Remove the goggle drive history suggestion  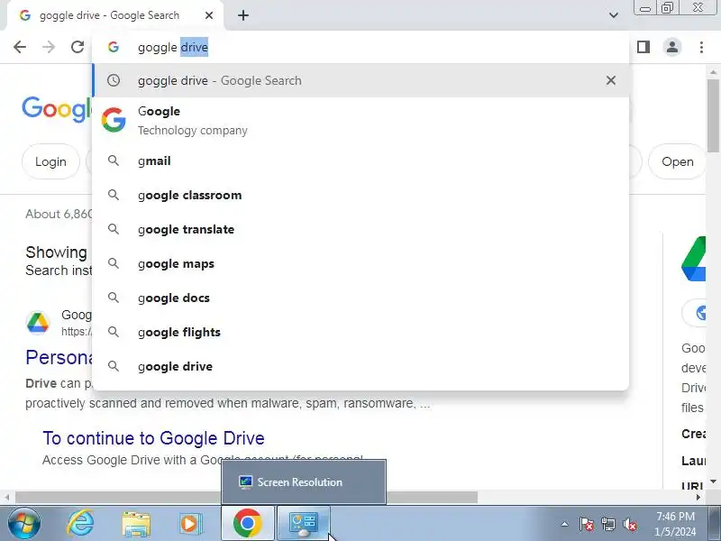[611, 80]
